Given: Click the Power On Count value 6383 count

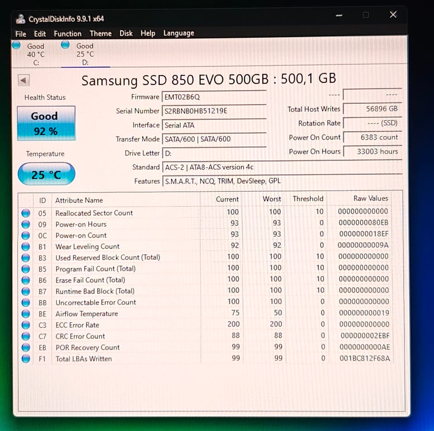Looking at the screenshot, I should pos(373,137).
